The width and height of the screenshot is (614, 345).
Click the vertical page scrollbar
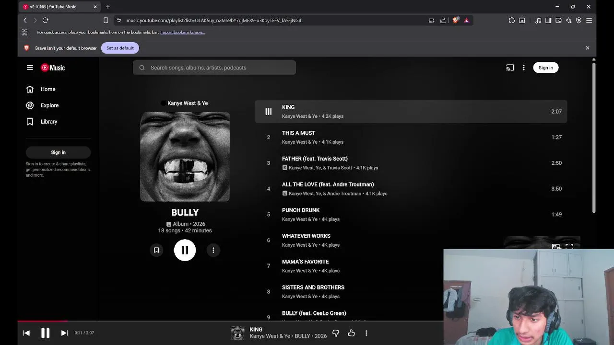pyautogui.click(x=594, y=138)
